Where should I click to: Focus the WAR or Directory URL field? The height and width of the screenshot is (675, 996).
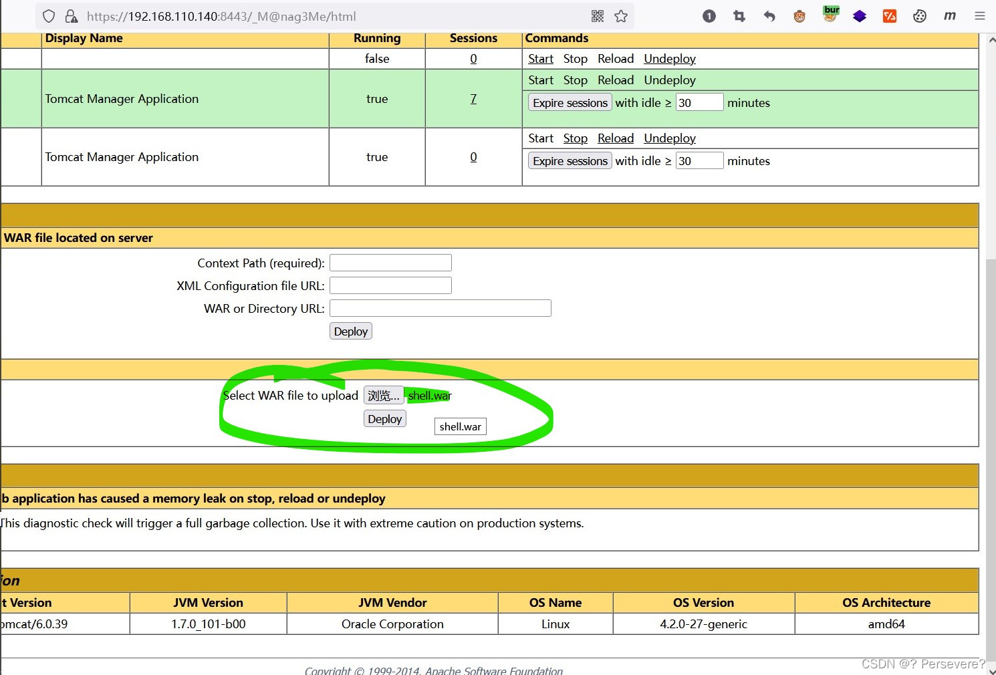click(x=441, y=308)
